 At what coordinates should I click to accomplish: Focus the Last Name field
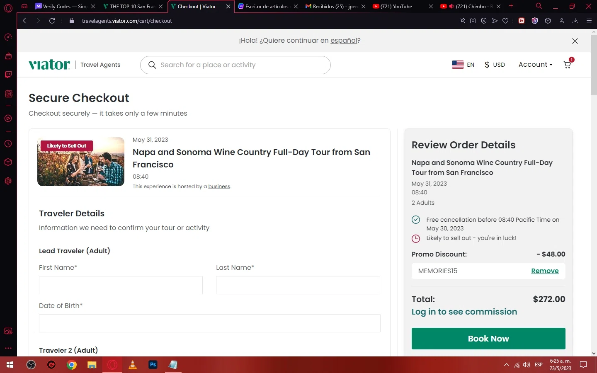click(298, 285)
